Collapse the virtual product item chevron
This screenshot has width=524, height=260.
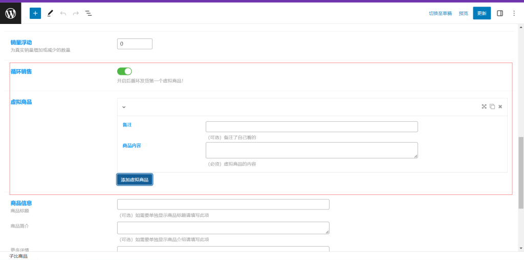coord(124,107)
